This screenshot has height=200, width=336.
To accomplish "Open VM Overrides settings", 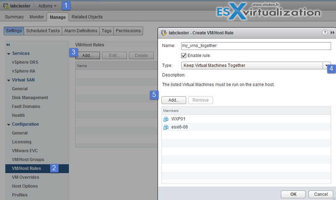I will tap(26, 177).
